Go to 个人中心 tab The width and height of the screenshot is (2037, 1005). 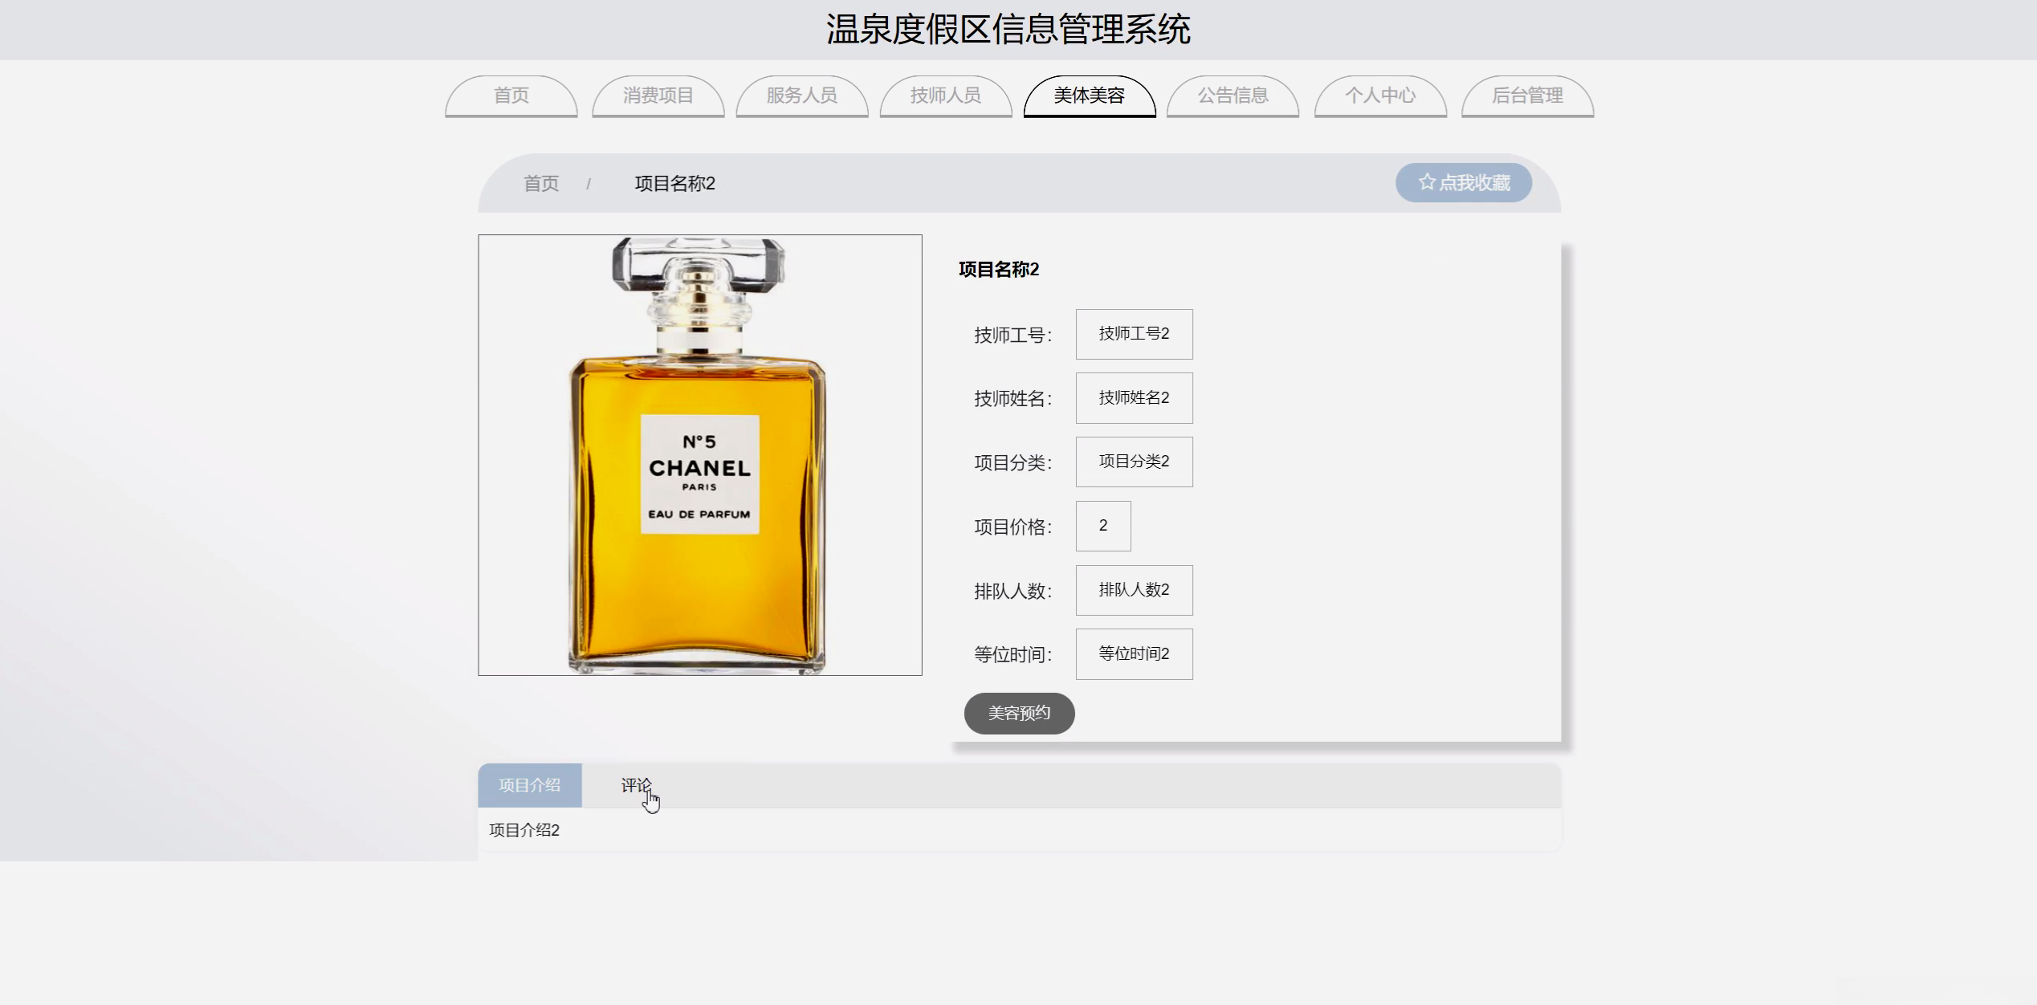(x=1379, y=96)
